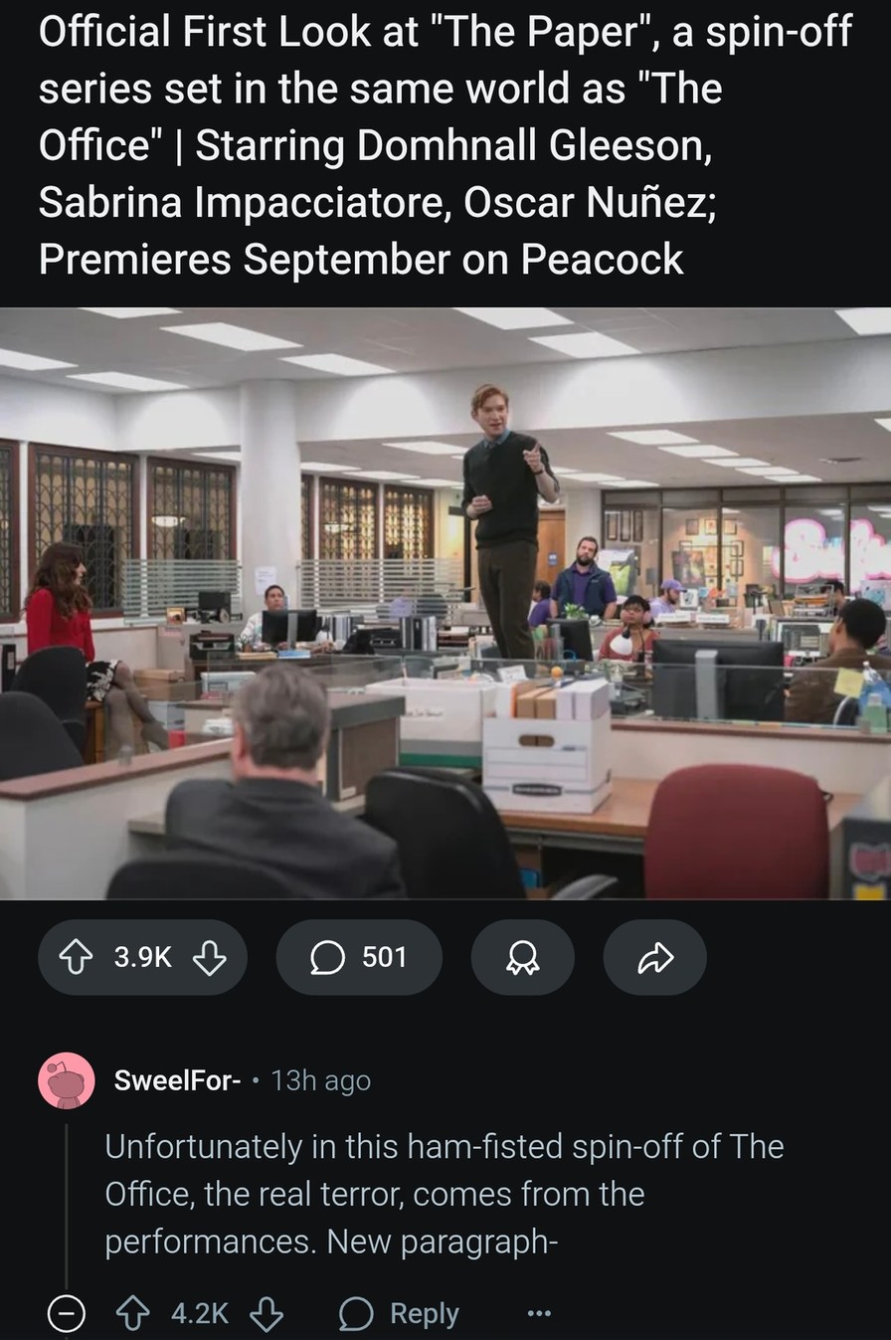Tap the 3.9K post vote count
The height and width of the screenshot is (1340, 891).
coord(143,957)
